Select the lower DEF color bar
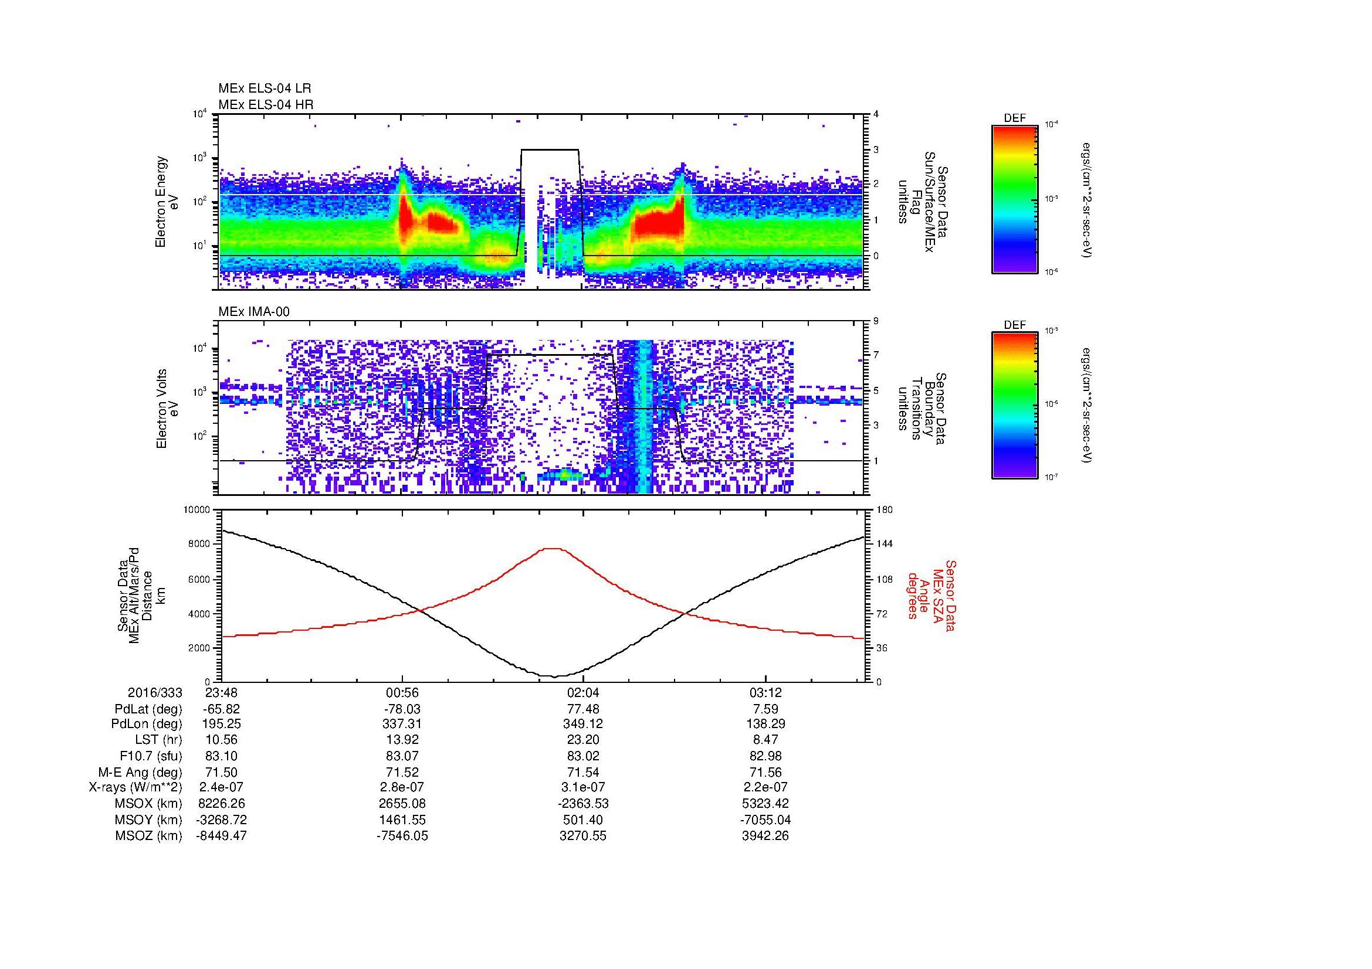The image size is (1372, 969). click(x=1015, y=406)
